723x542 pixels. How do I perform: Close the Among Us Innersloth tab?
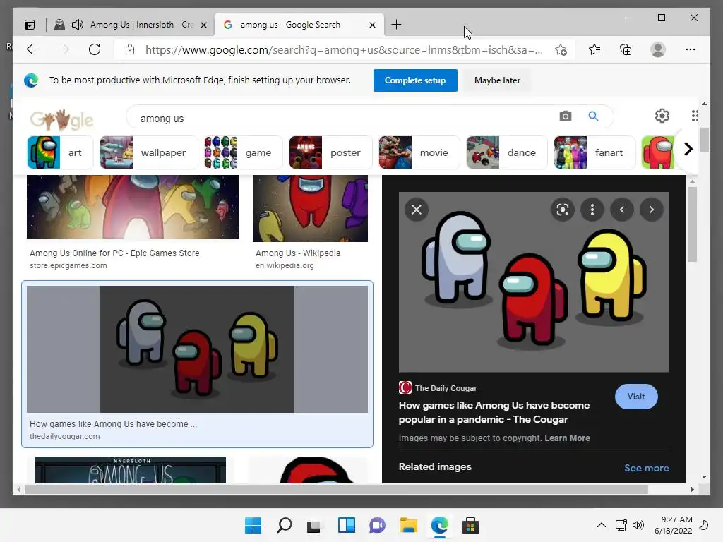coord(203,25)
